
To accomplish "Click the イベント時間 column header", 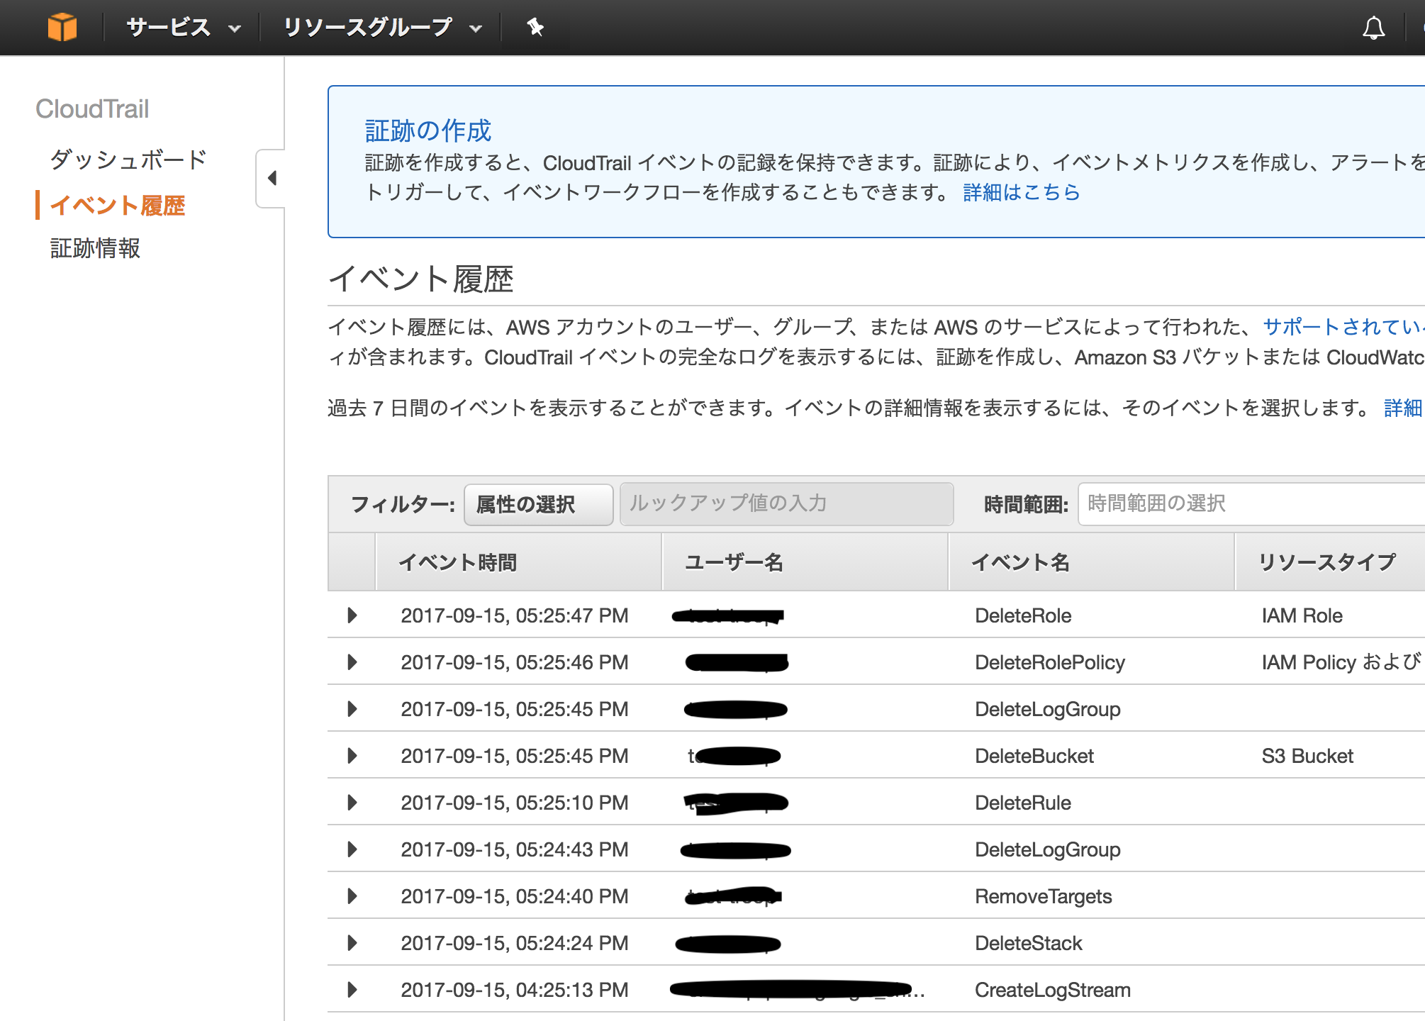I will (459, 562).
